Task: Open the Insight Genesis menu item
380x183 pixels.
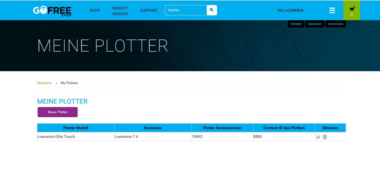Action: point(120,11)
